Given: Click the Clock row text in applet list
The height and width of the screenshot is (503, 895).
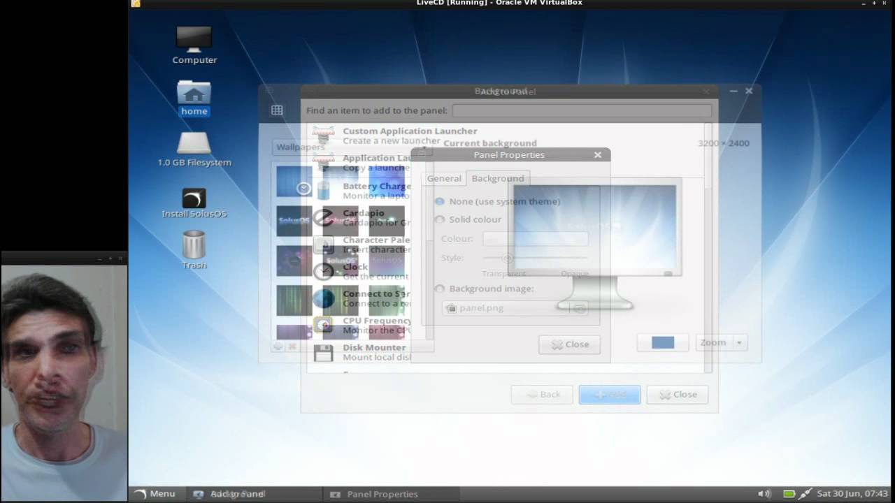Looking at the screenshot, I should (376, 271).
